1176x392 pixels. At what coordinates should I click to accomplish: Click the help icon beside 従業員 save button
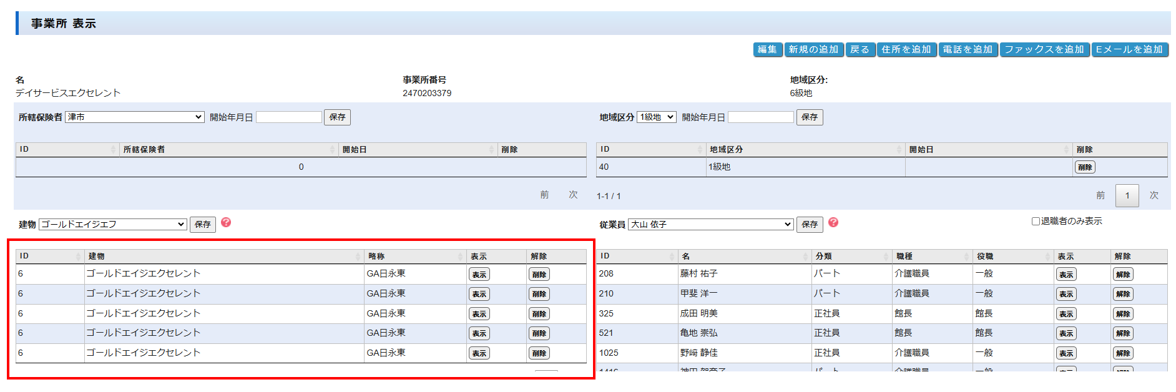833,223
